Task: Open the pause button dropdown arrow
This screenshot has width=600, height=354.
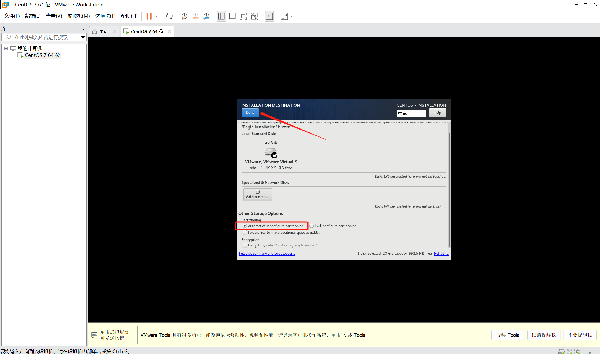Action: [156, 16]
